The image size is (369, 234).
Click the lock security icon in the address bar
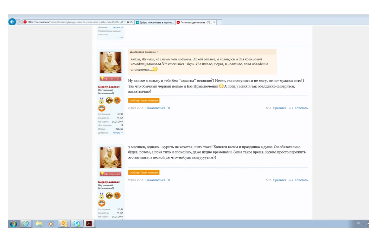pyautogui.click(x=128, y=21)
